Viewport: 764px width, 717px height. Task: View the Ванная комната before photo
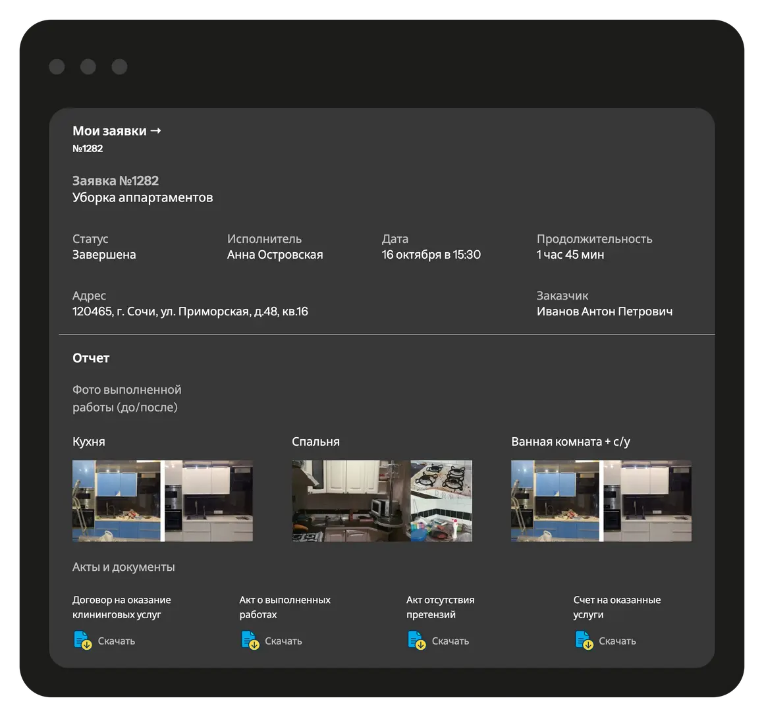point(555,500)
